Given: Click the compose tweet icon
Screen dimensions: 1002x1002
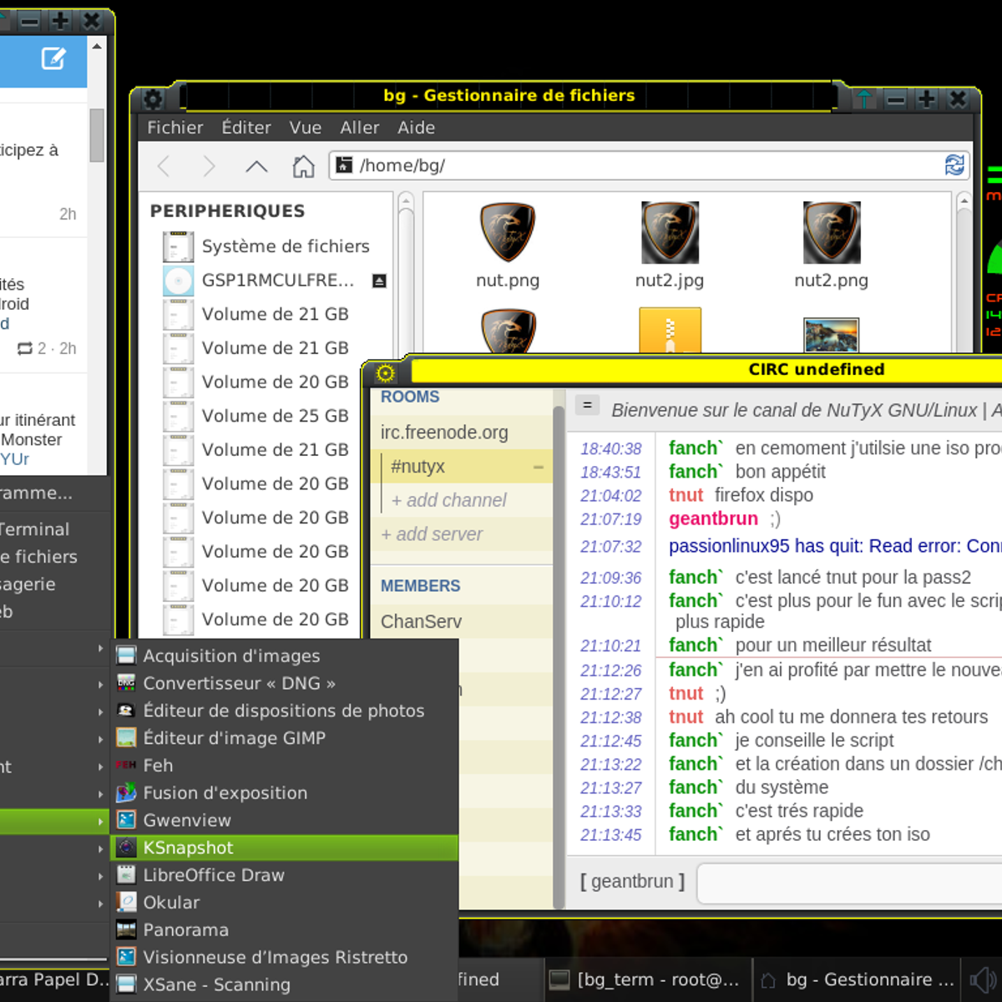Looking at the screenshot, I should [x=53, y=58].
